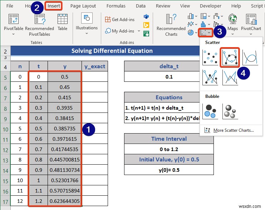The height and width of the screenshot is (210, 265).
Task: Select the 'y(0)= 0.5' cell
Action: tap(169, 170)
